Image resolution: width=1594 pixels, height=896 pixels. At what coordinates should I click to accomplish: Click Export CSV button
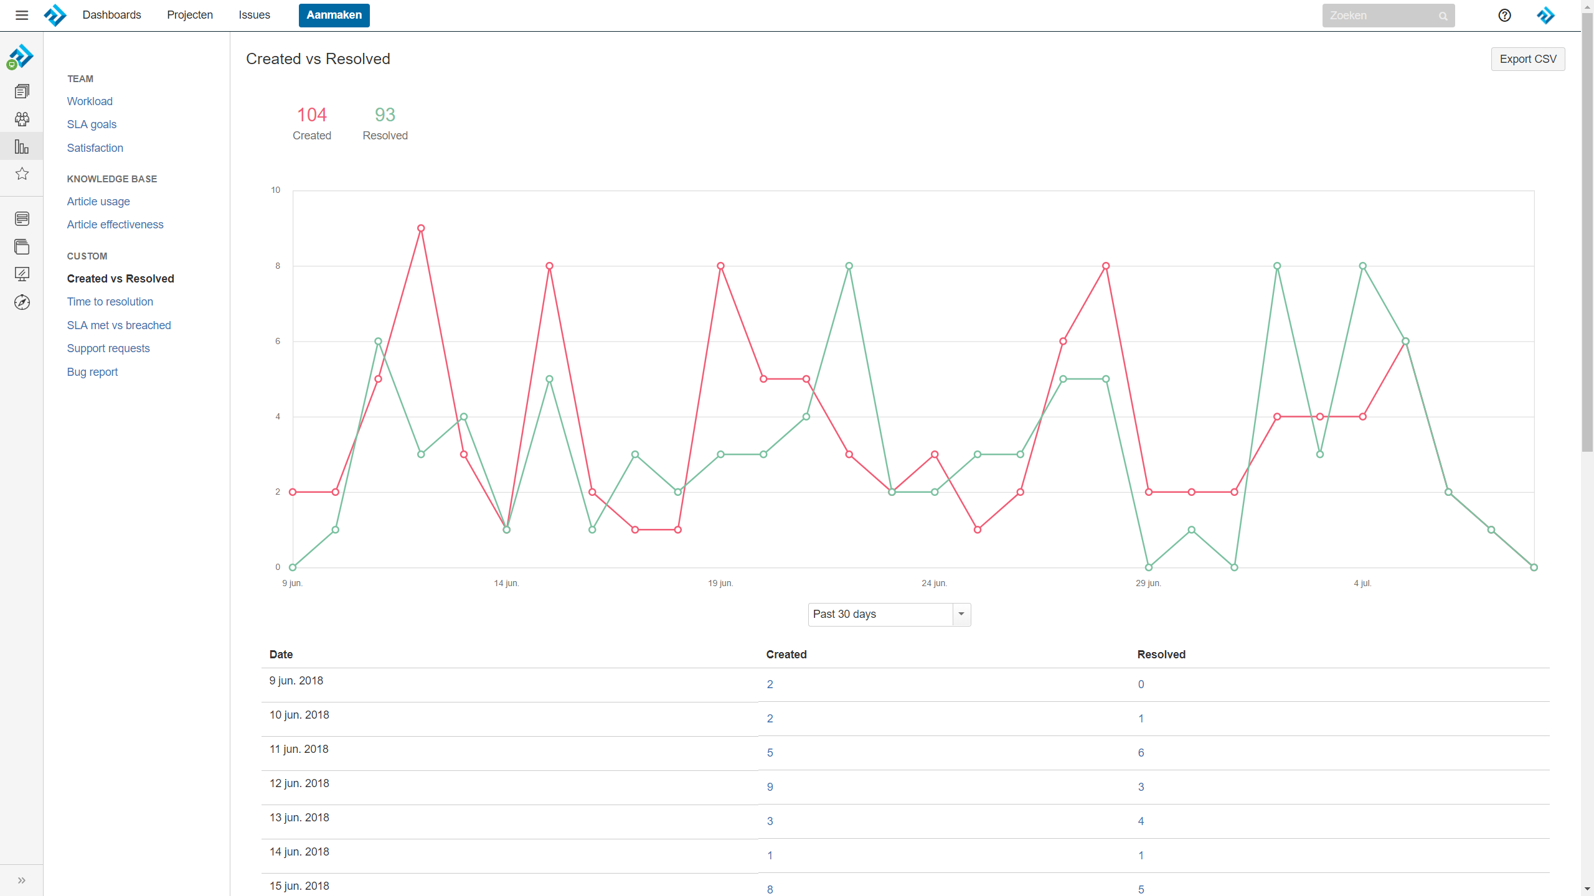pos(1528,59)
